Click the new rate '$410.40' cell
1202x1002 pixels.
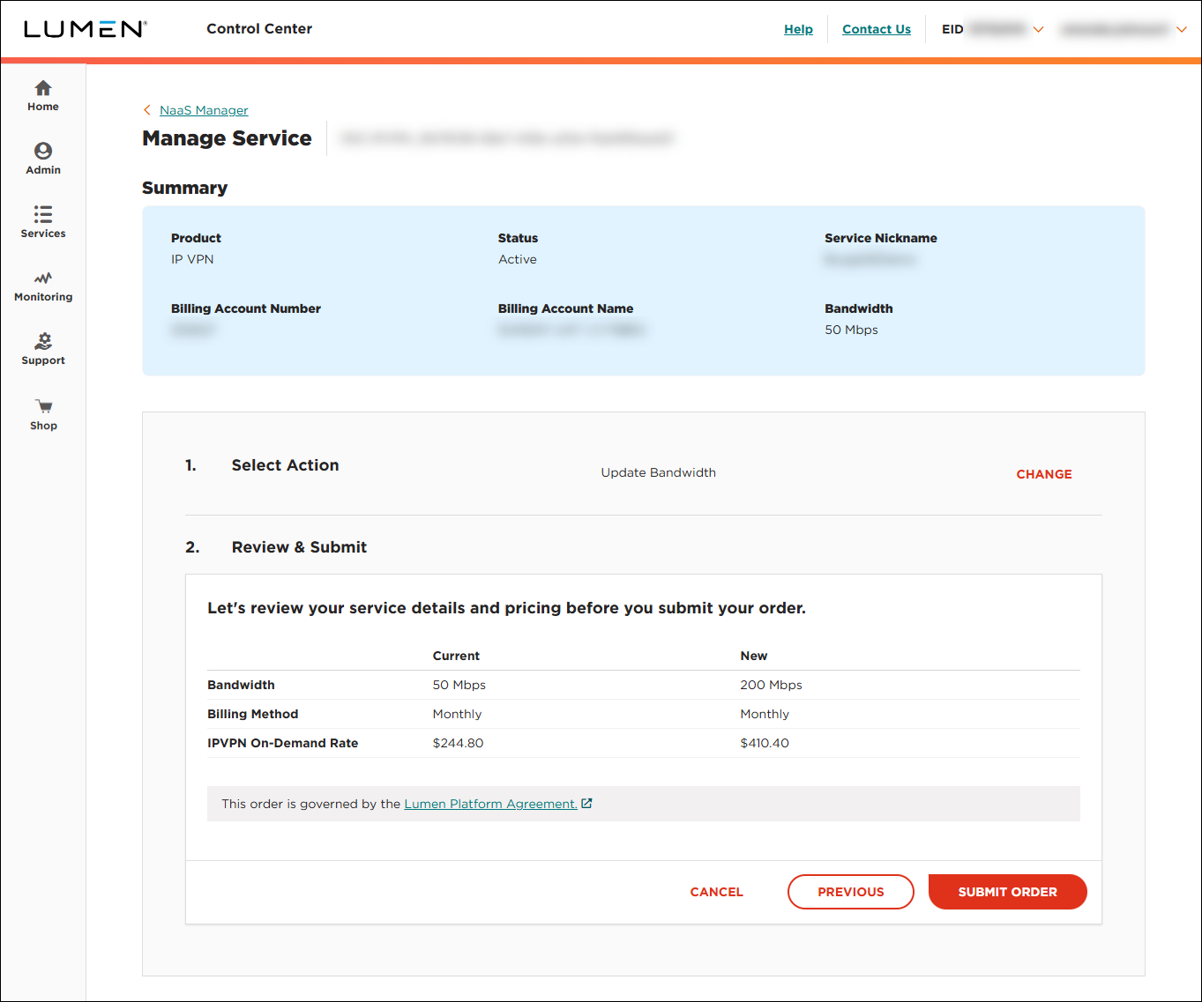tap(765, 743)
